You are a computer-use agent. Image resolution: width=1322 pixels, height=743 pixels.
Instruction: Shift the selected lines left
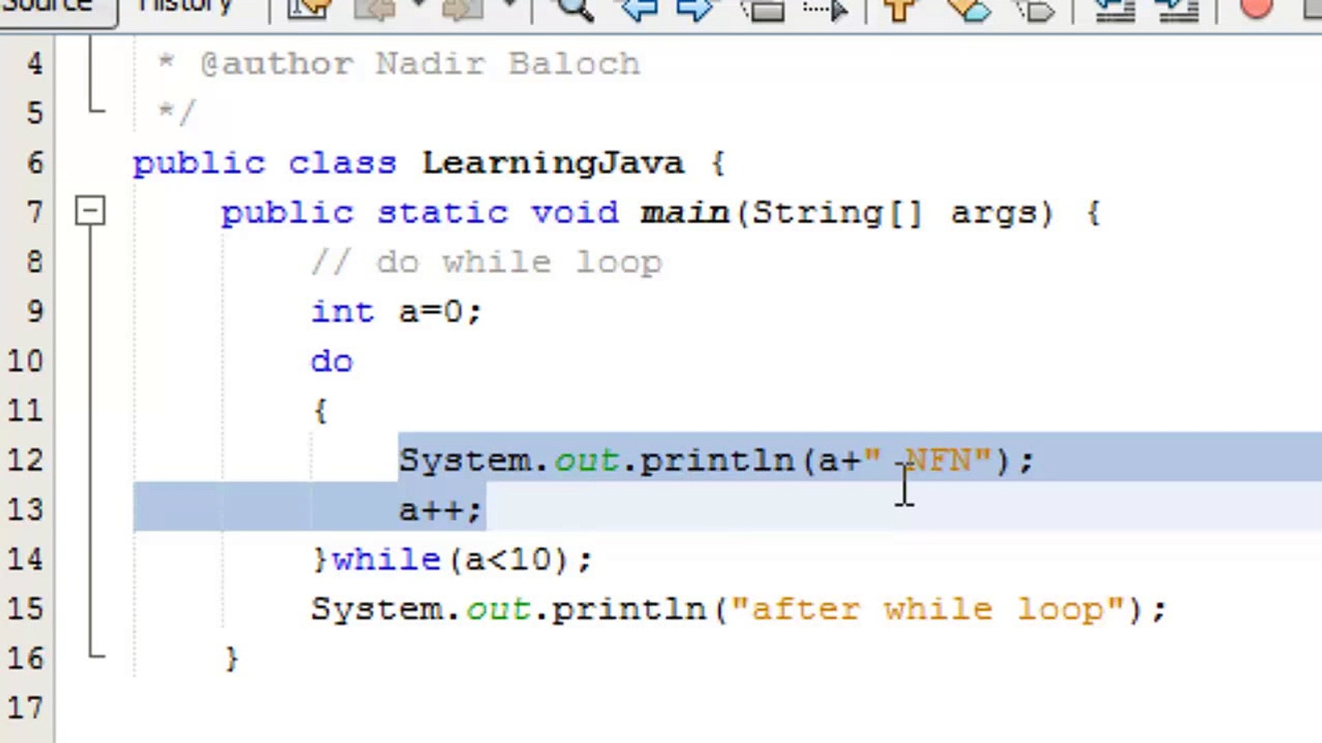tap(1115, 10)
